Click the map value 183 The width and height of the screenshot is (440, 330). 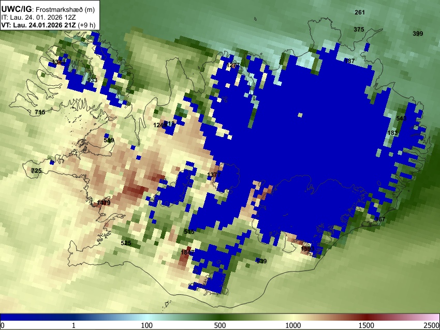pyautogui.click(x=392, y=133)
